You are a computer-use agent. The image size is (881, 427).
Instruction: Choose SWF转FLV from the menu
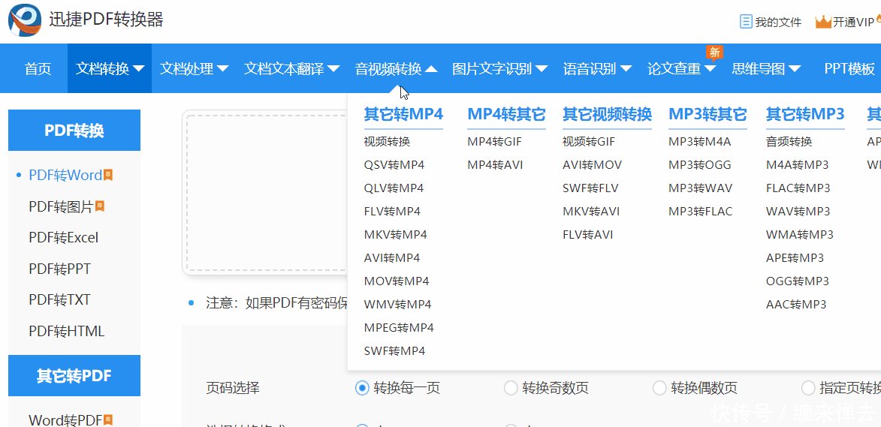[590, 188]
